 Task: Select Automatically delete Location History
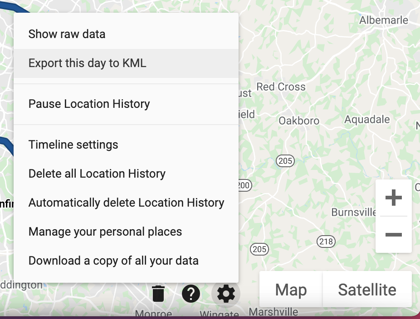(126, 203)
